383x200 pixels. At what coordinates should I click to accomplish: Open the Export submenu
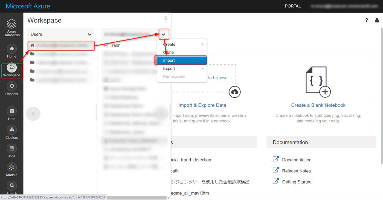pyautogui.click(x=182, y=69)
